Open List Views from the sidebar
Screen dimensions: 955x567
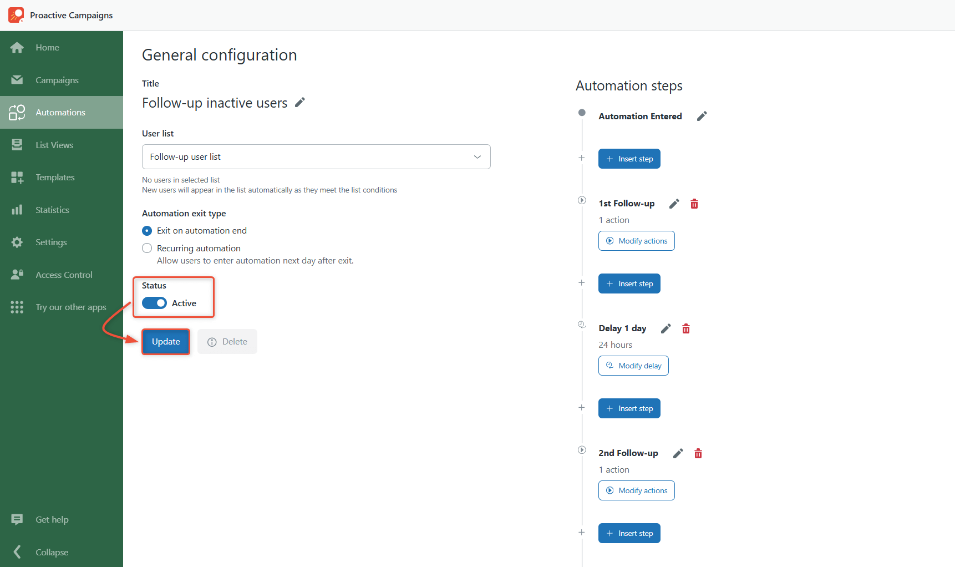[x=17, y=144]
